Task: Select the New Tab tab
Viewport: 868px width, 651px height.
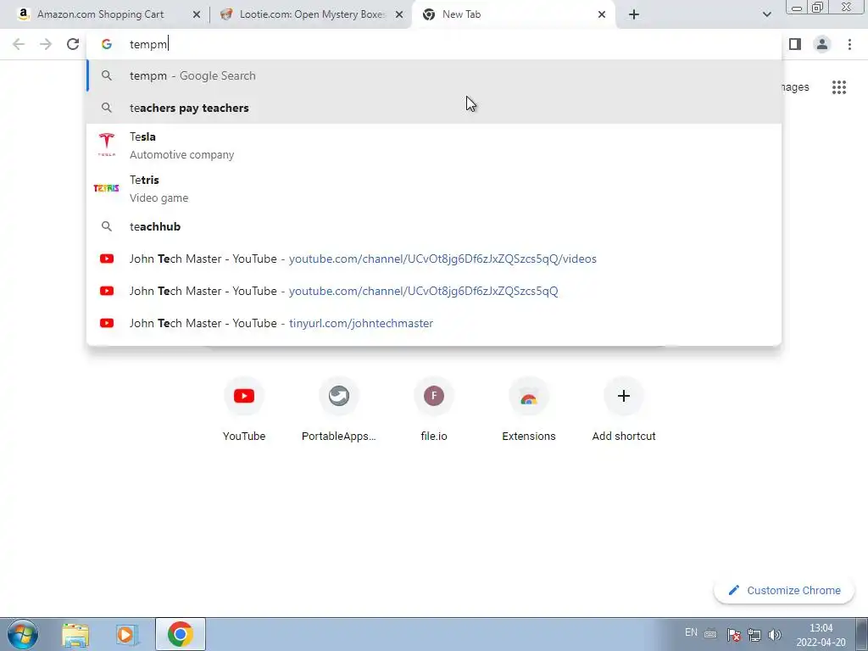Action: tap(514, 14)
